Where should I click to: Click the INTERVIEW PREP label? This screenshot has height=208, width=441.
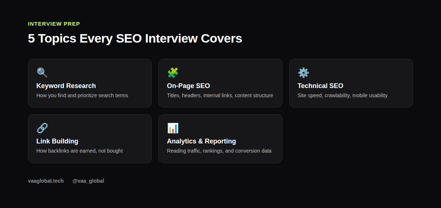(x=54, y=24)
